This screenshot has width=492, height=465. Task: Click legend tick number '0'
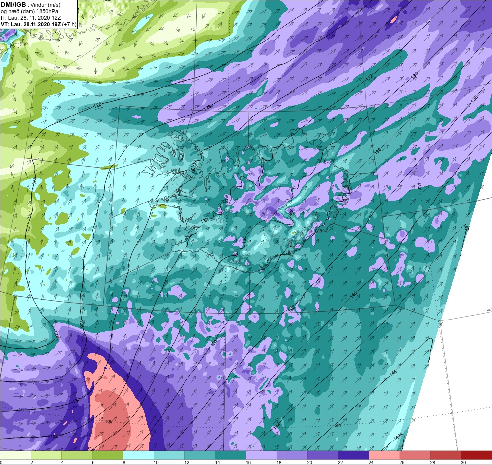[x=1, y=462]
